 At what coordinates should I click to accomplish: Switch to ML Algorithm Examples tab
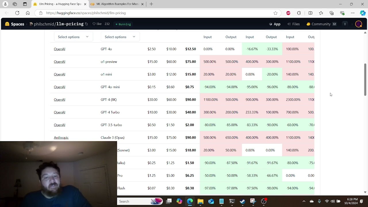pyautogui.click(x=117, y=4)
